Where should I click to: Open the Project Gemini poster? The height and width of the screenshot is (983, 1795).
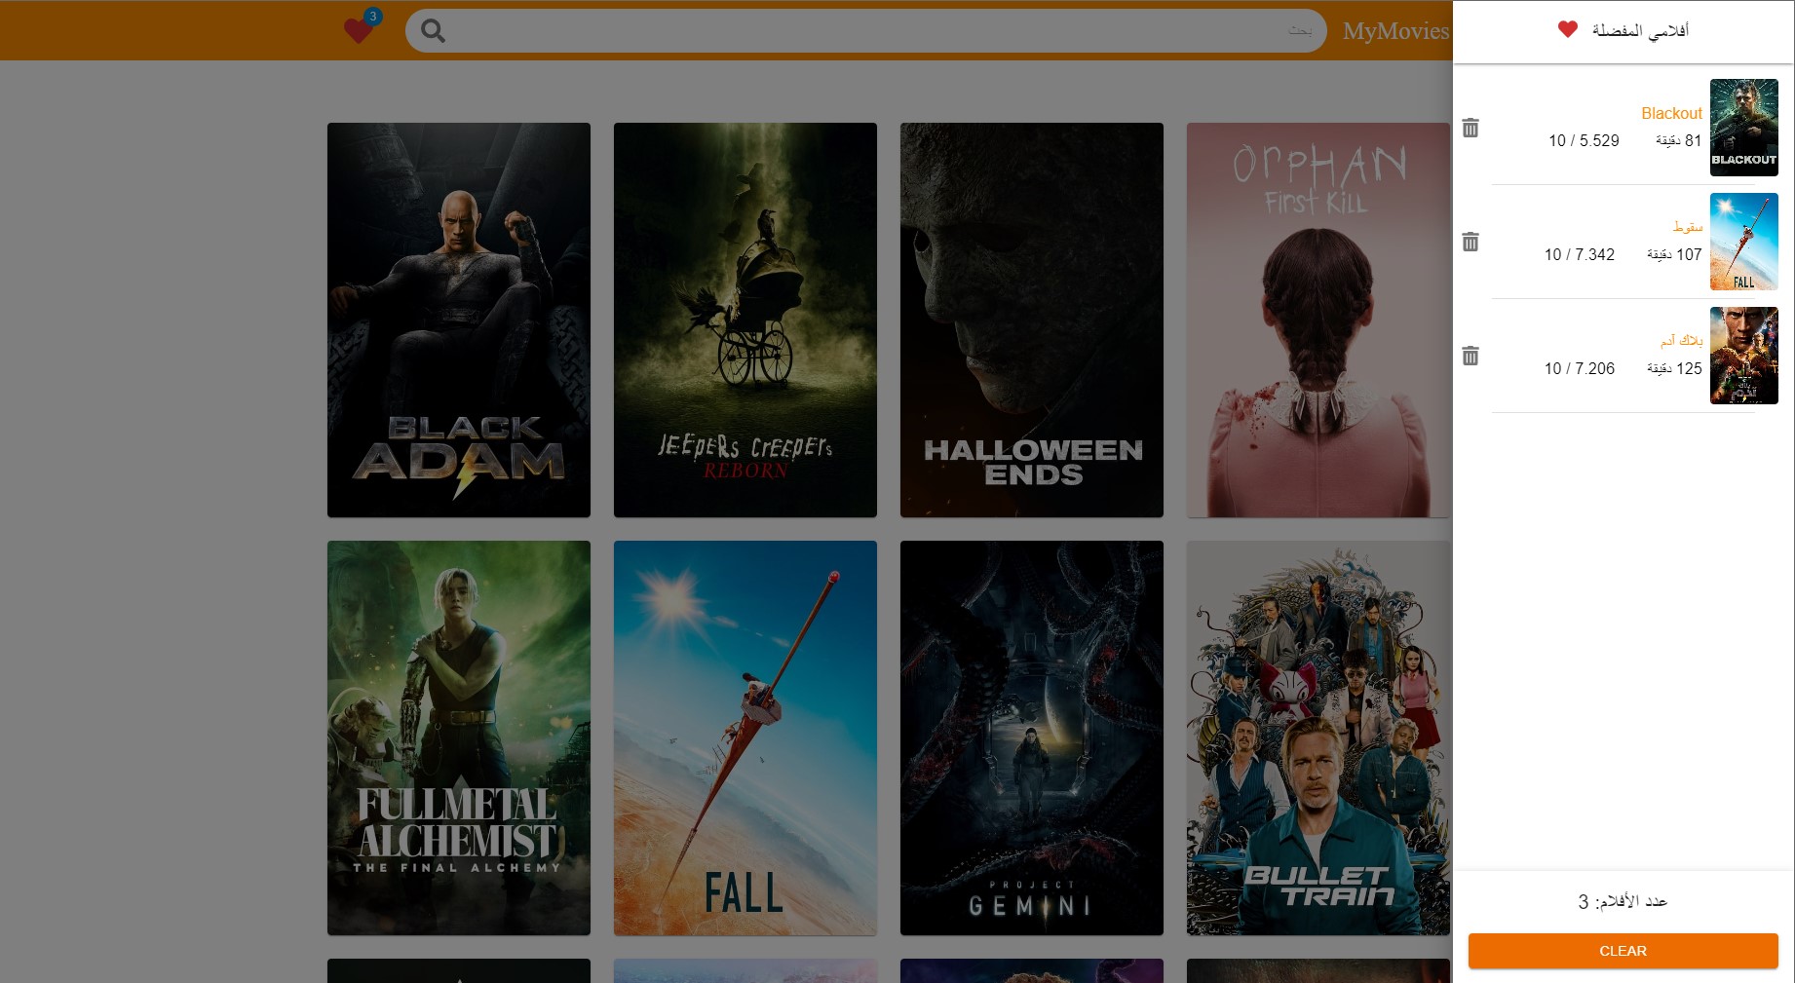coord(1031,737)
